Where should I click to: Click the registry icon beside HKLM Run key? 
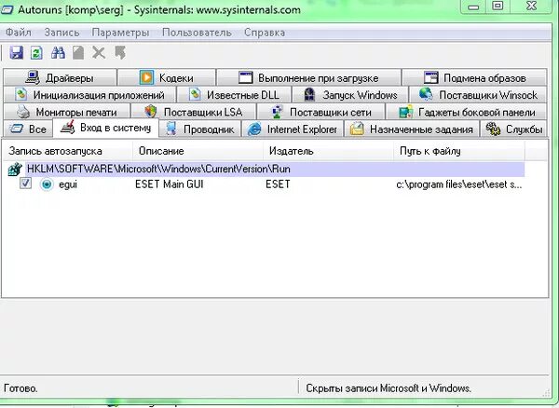pyautogui.click(x=15, y=169)
